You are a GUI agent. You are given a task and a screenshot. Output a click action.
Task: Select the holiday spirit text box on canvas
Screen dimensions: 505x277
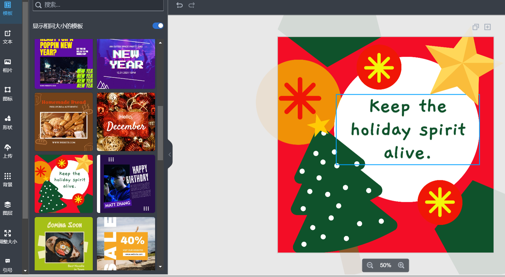pos(408,129)
